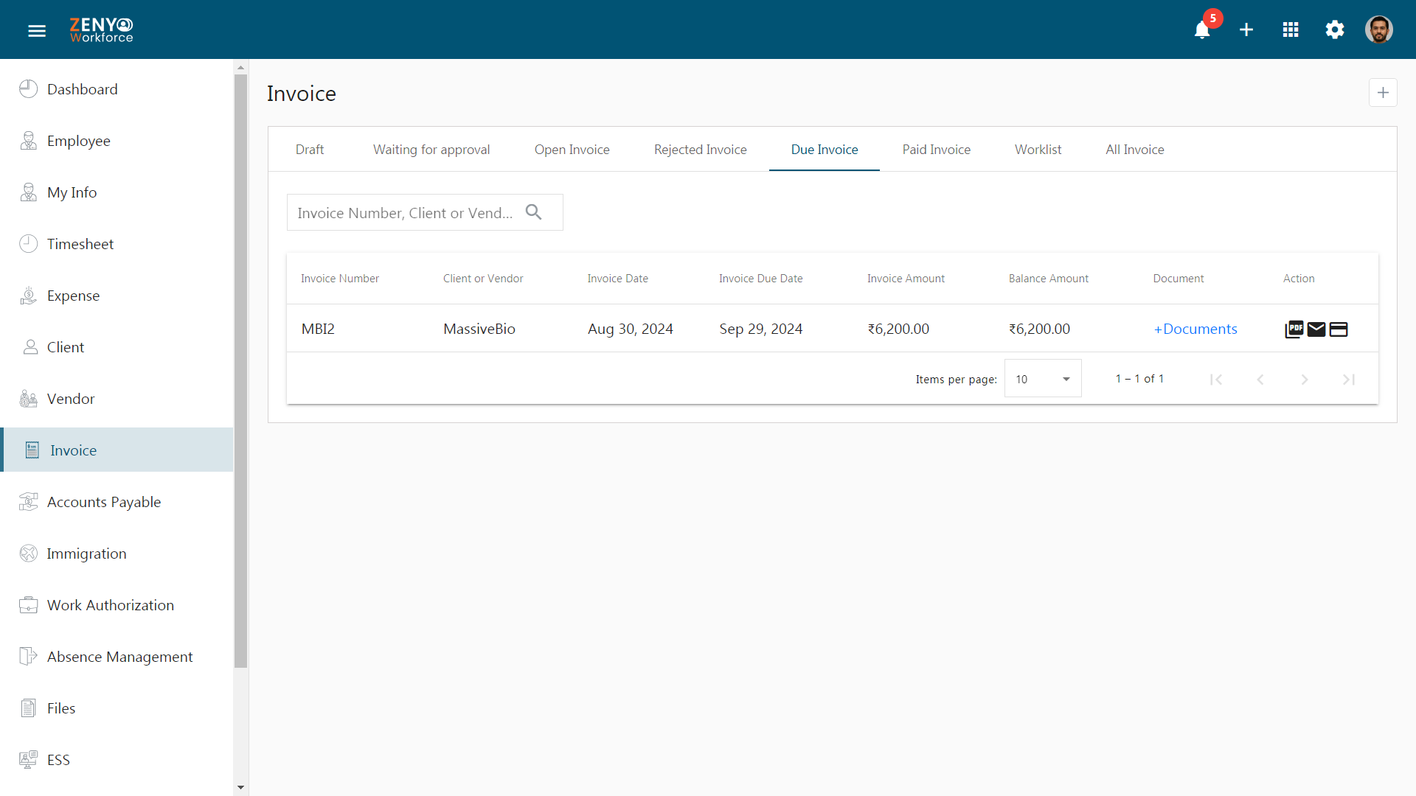Switch to the Paid Invoice tab

point(937,149)
